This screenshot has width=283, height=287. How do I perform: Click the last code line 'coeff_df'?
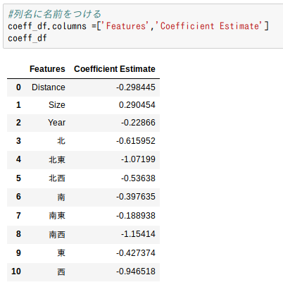(27, 38)
